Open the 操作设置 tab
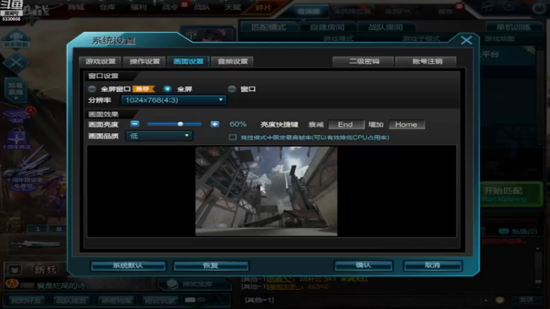 (x=144, y=61)
